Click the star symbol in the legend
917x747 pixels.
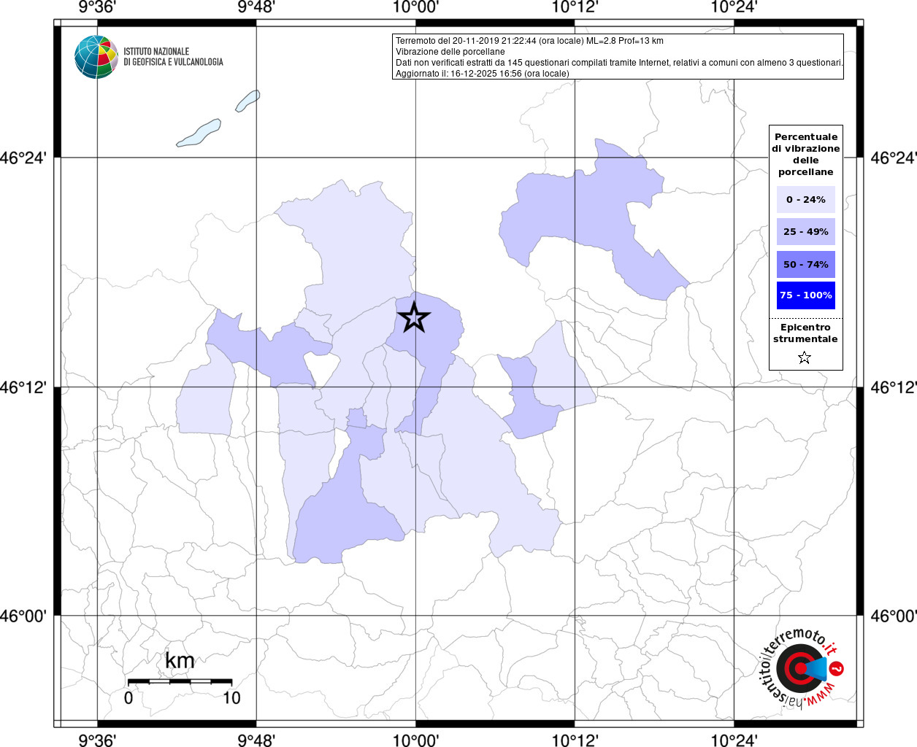pyautogui.click(x=805, y=357)
